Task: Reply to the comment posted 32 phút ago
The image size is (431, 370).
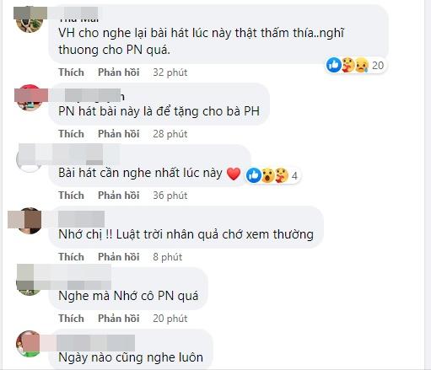Action: tap(119, 72)
